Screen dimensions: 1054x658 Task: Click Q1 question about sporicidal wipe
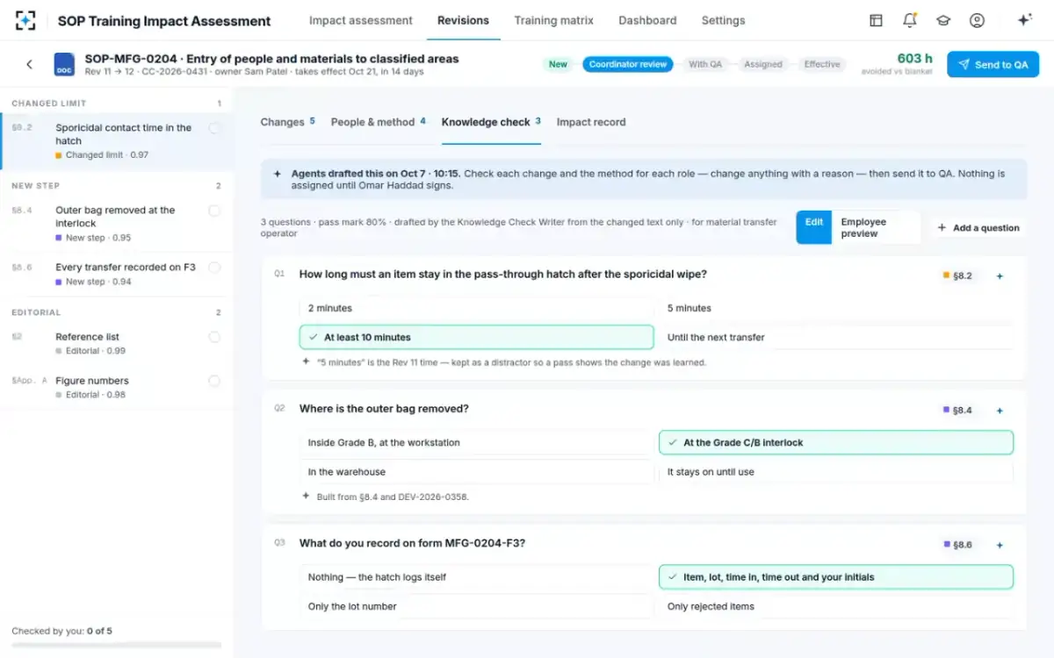502,275
